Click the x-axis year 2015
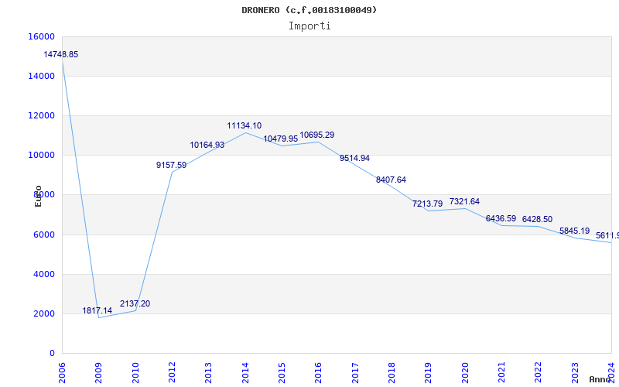This screenshot has width=619, height=387. tap(282, 373)
